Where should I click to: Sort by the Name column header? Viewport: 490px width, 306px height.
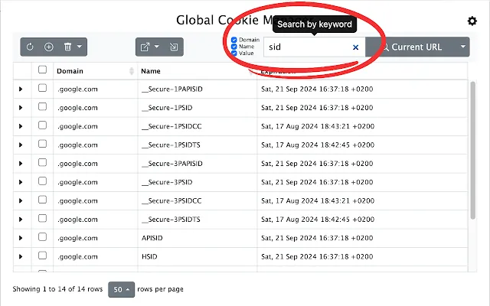coord(197,71)
